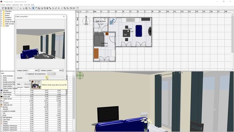
Task: Click the Paste toolbar icon
Action: coord(26,8)
